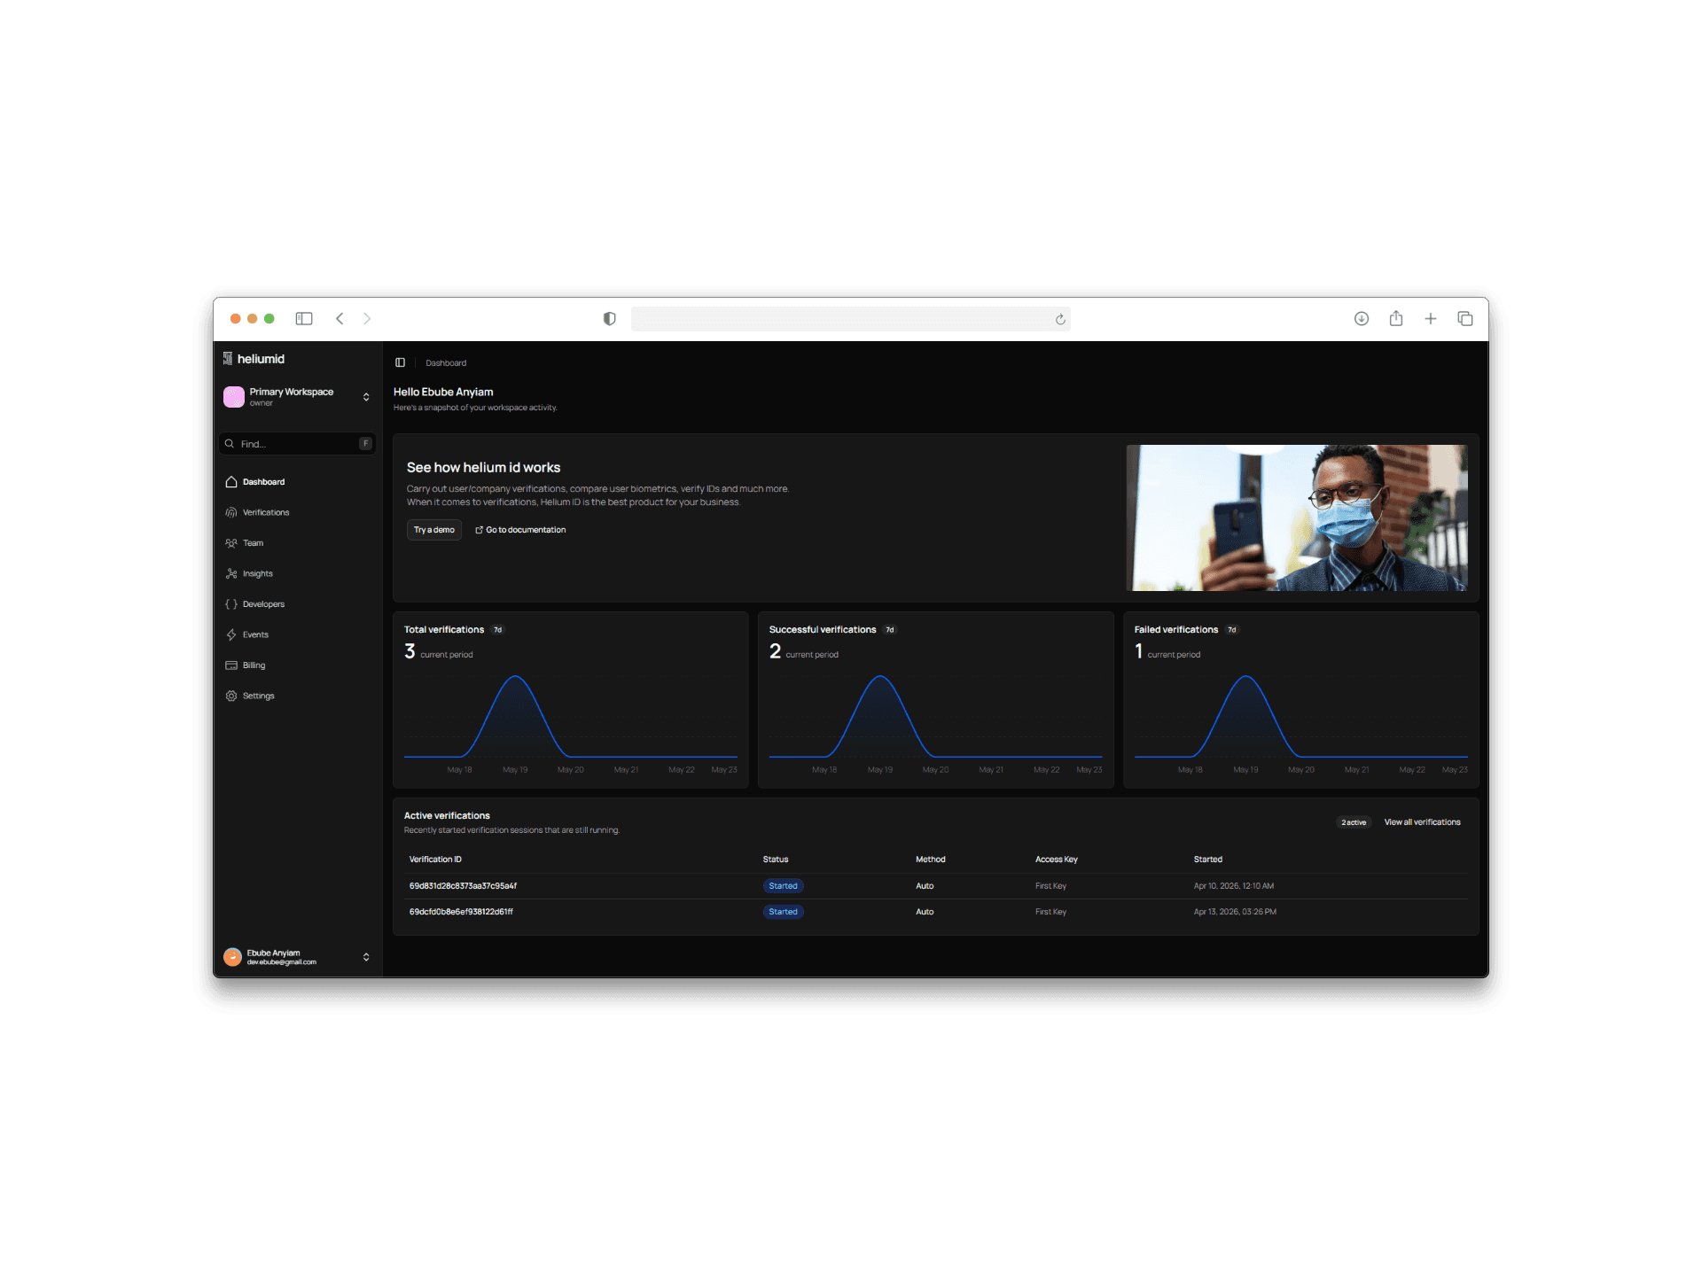Viewport: 1702px width, 1276px height.
Task: Click the heliumid logo icon
Action: [x=228, y=359]
